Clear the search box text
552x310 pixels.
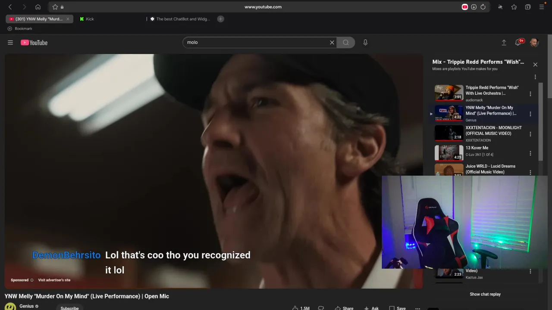click(x=332, y=42)
